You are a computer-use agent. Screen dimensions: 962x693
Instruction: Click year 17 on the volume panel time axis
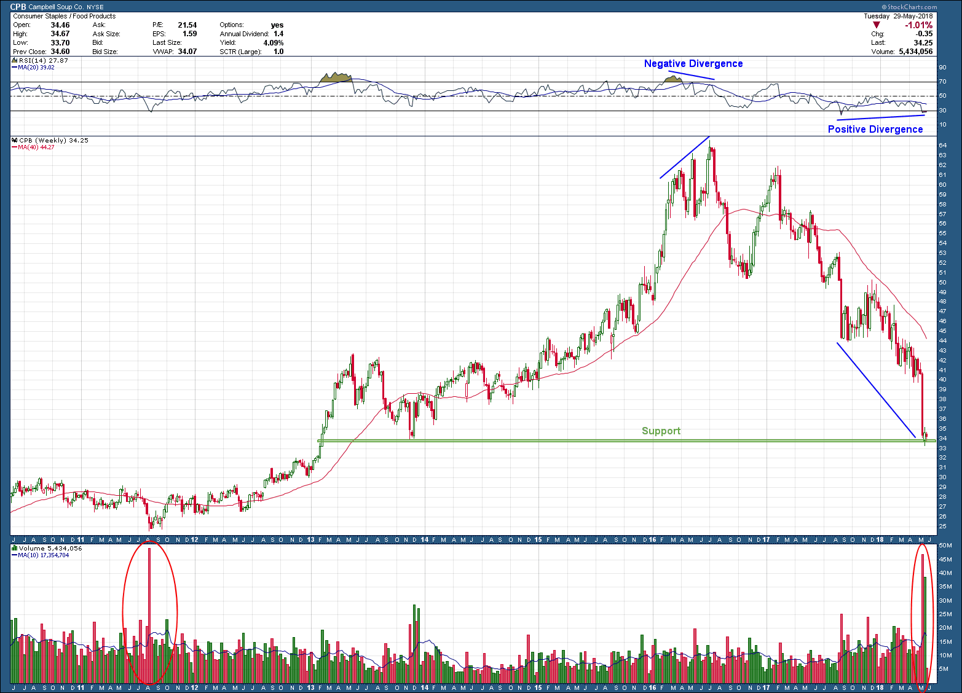(x=766, y=688)
